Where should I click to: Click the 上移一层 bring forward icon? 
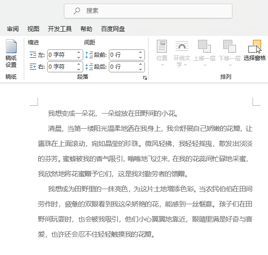[204, 46]
